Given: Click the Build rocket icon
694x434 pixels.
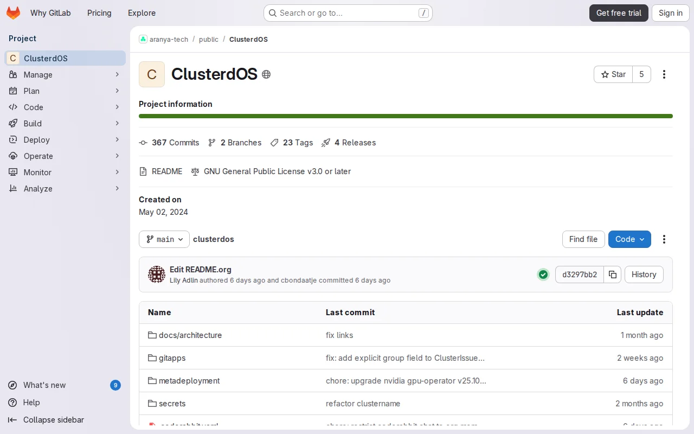Looking at the screenshot, I should click(x=13, y=123).
